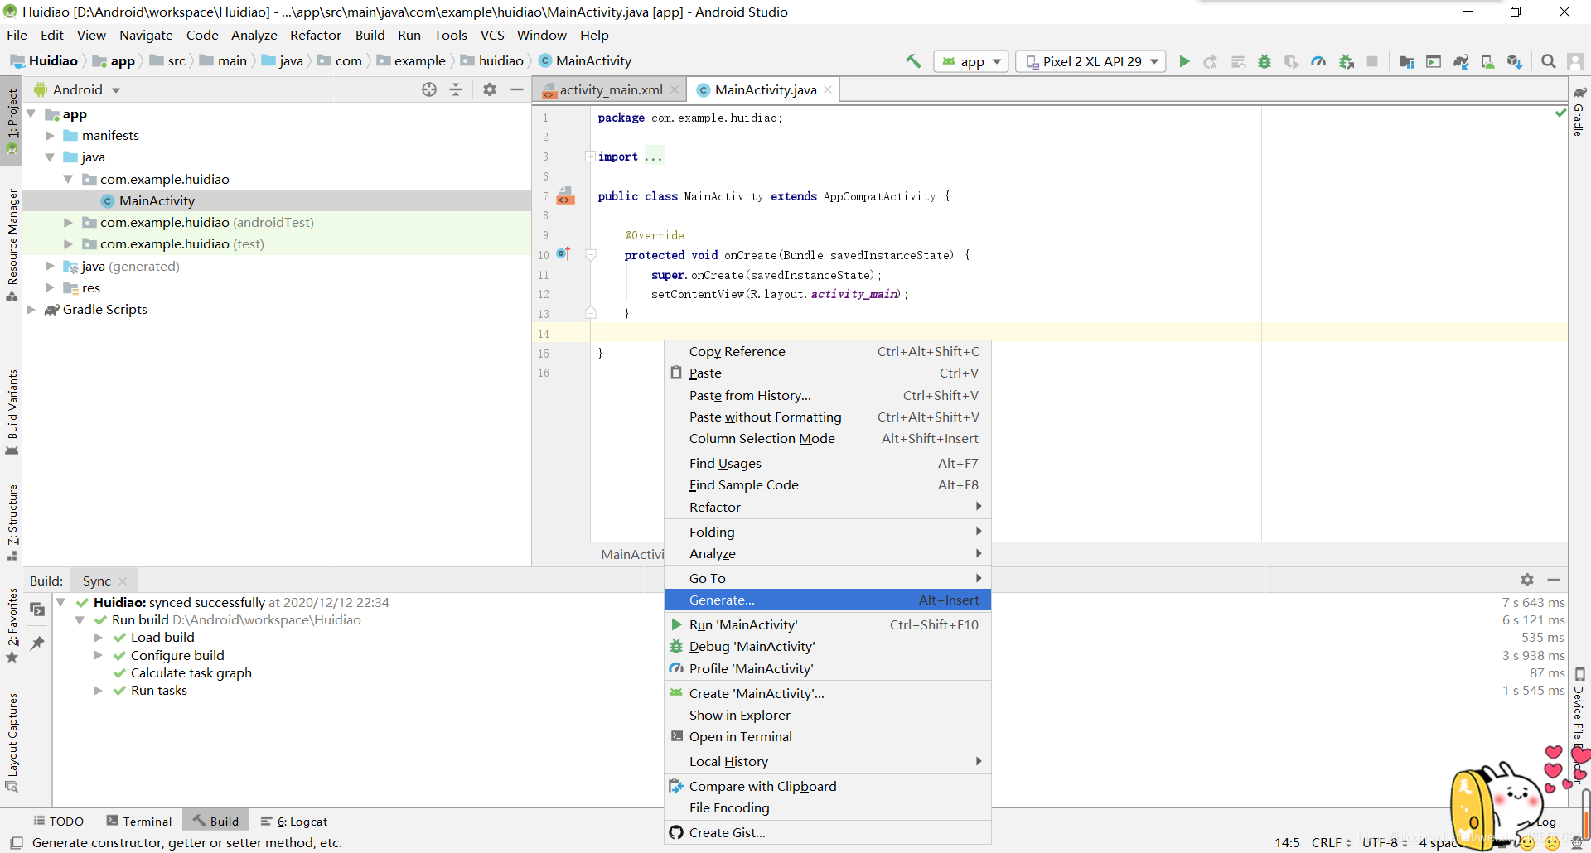
Task: Toggle the Layout Captures side panel
Action: [x=12, y=742]
